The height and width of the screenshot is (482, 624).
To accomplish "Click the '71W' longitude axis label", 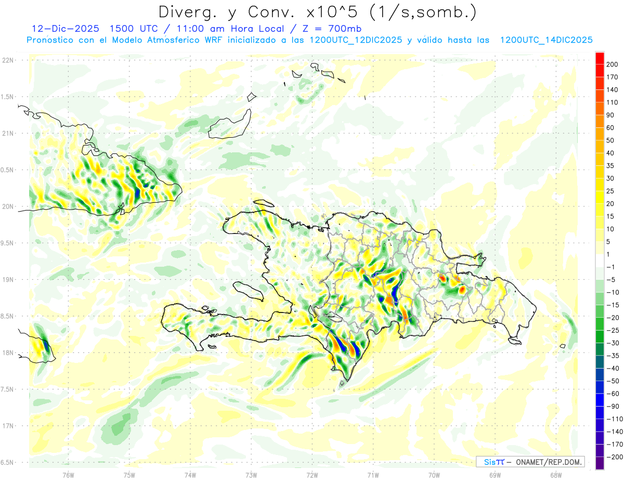I will coord(373,475).
